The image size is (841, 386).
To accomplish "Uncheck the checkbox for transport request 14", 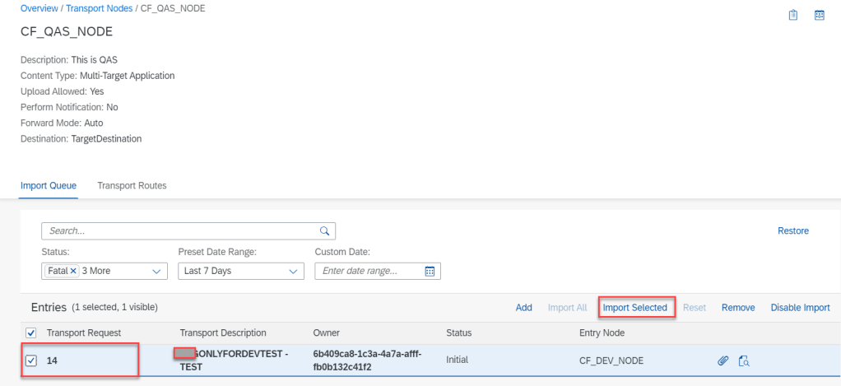I will 31,360.
